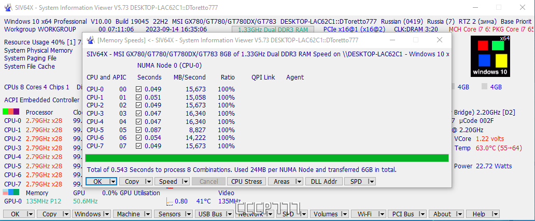Click the '1.22 volts' VCore reading
This screenshot has height=221, width=535.
tap(490, 139)
